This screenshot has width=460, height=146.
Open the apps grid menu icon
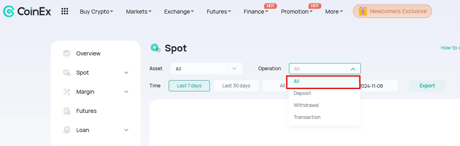click(x=64, y=12)
